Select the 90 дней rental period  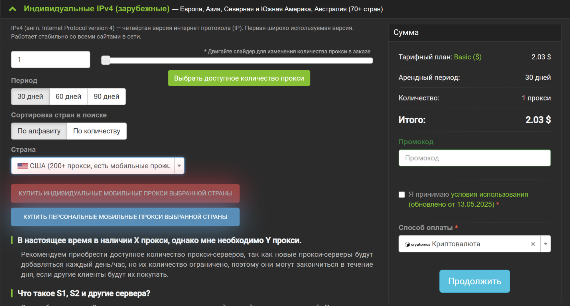click(106, 96)
